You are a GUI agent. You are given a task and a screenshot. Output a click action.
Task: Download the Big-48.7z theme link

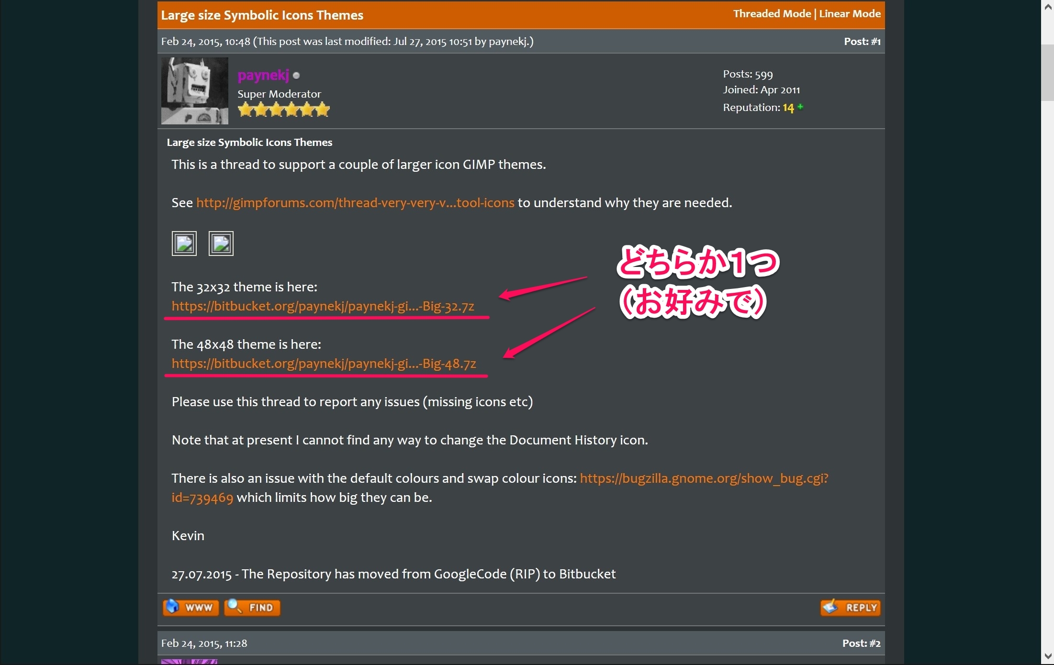pyautogui.click(x=324, y=364)
